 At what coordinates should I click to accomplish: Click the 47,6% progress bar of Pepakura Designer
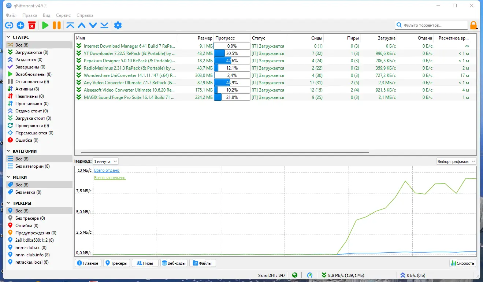point(232,61)
